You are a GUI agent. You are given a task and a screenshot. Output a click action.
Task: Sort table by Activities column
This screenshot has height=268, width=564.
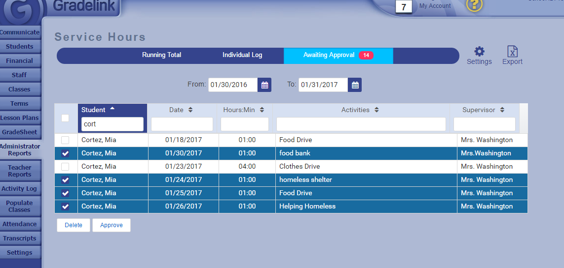[x=360, y=110]
